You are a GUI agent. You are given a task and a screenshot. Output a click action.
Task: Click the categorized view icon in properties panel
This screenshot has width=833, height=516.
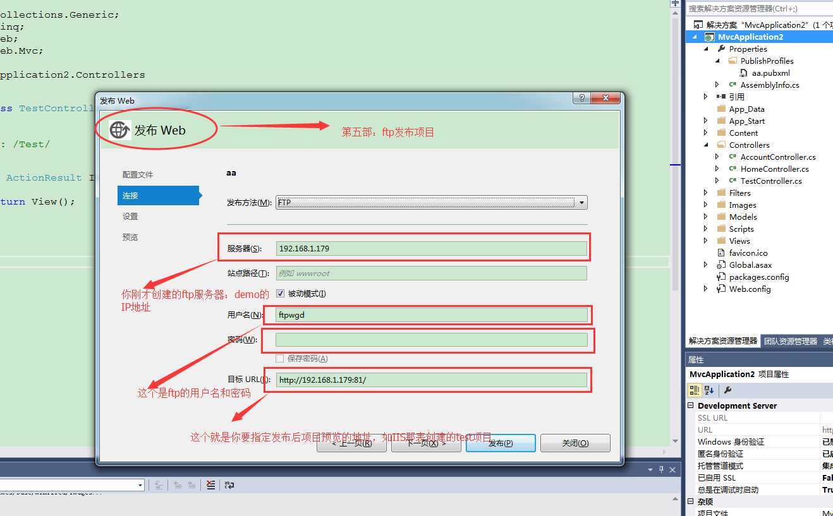click(695, 390)
